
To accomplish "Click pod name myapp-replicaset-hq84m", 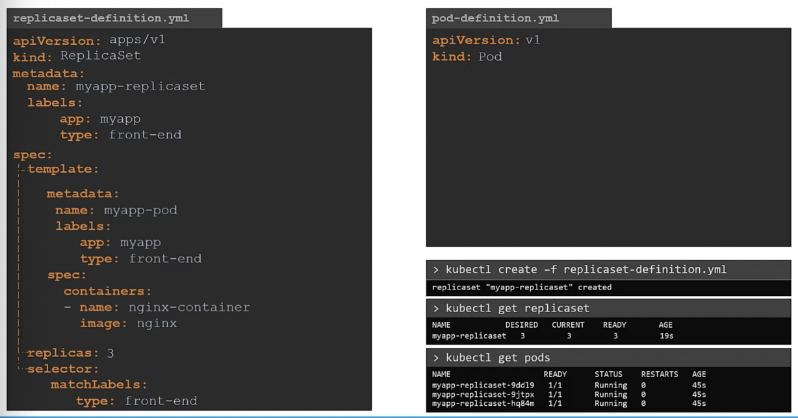I will (x=483, y=403).
